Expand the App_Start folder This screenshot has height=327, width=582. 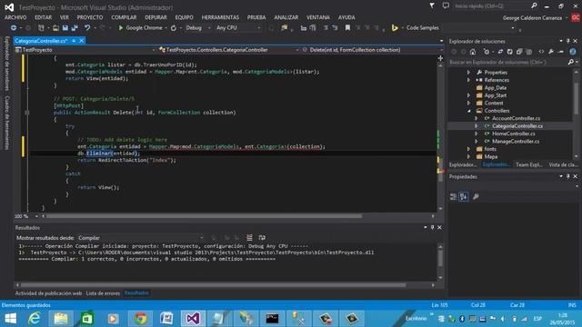tap(469, 95)
